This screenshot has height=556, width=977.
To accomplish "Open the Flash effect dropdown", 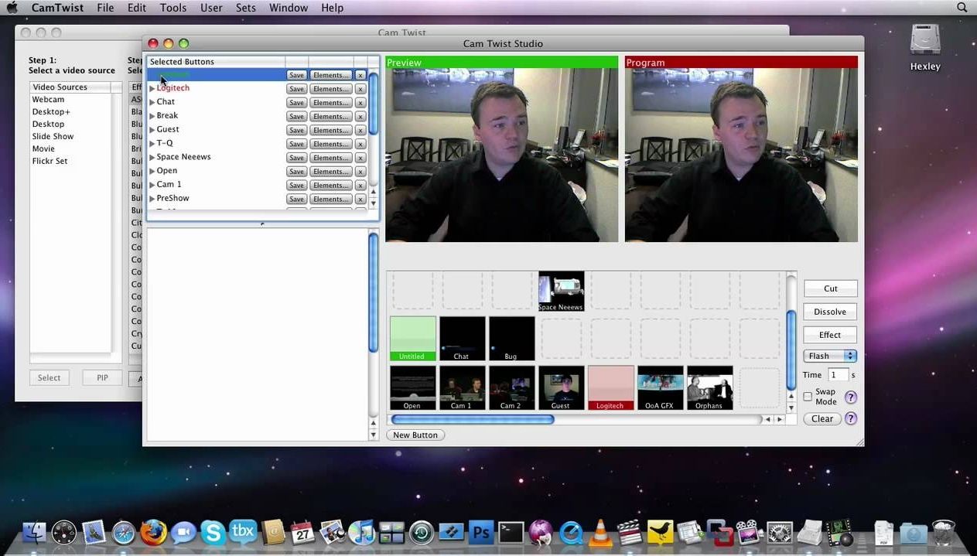I will 830,356.
